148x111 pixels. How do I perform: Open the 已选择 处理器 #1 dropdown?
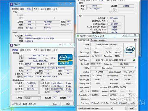tap(32, 98)
